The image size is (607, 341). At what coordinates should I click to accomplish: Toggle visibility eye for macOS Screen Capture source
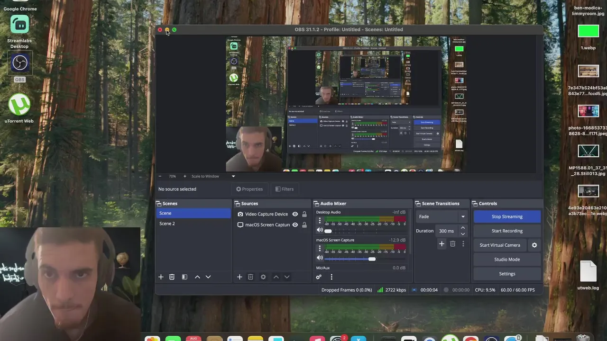(x=295, y=225)
